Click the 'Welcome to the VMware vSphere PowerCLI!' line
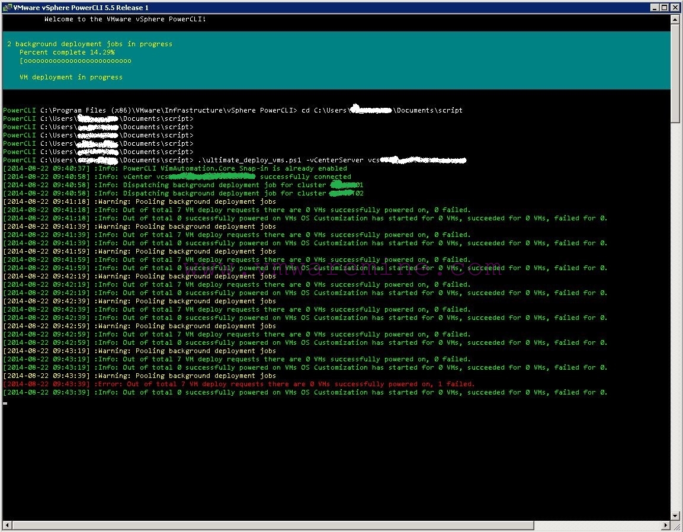The image size is (683, 532). 125,19
